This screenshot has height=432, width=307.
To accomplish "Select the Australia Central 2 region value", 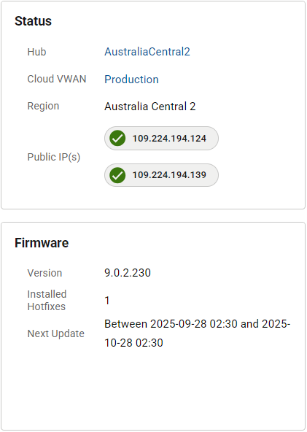I will tap(149, 107).
